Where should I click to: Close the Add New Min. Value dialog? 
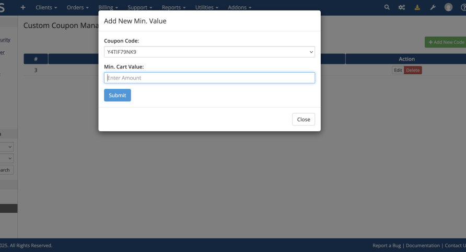(304, 119)
